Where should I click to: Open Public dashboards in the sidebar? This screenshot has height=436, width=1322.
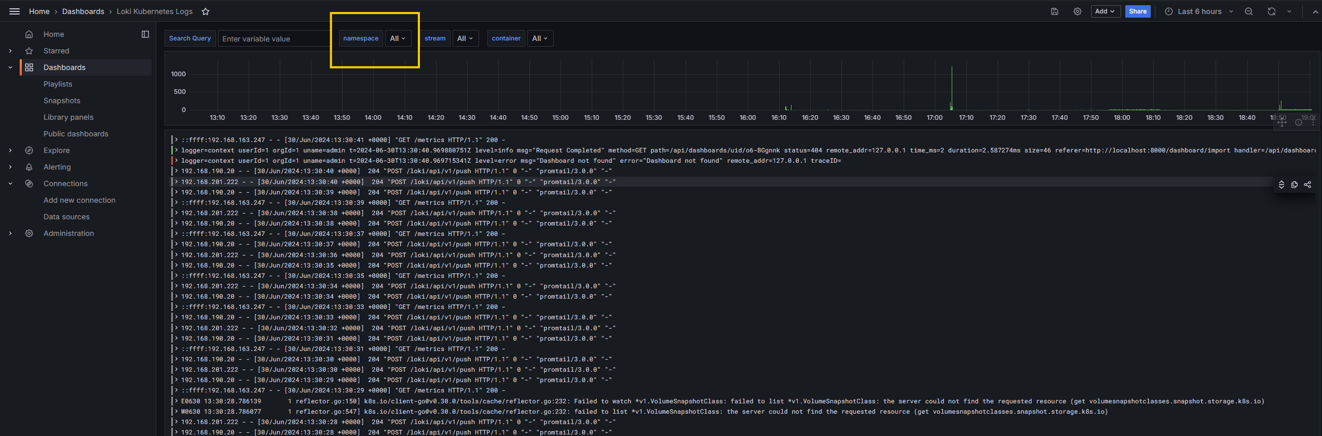pos(76,134)
